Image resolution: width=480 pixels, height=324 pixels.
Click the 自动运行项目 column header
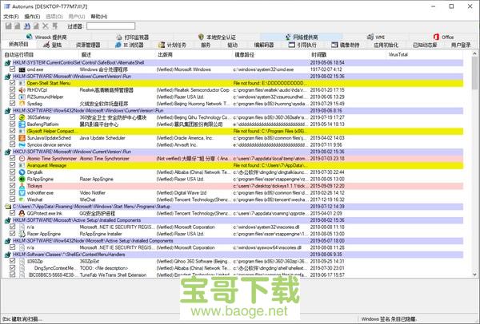coord(41,54)
